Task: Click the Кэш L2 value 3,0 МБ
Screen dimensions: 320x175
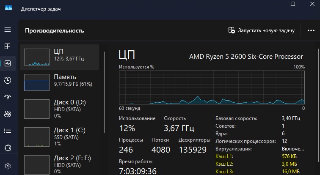Action: (290, 164)
